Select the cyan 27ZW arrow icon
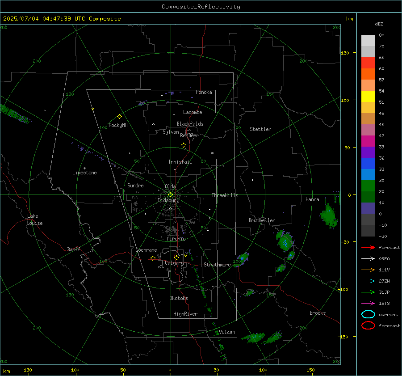The width and height of the screenshot is (402, 376). pos(368,281)
